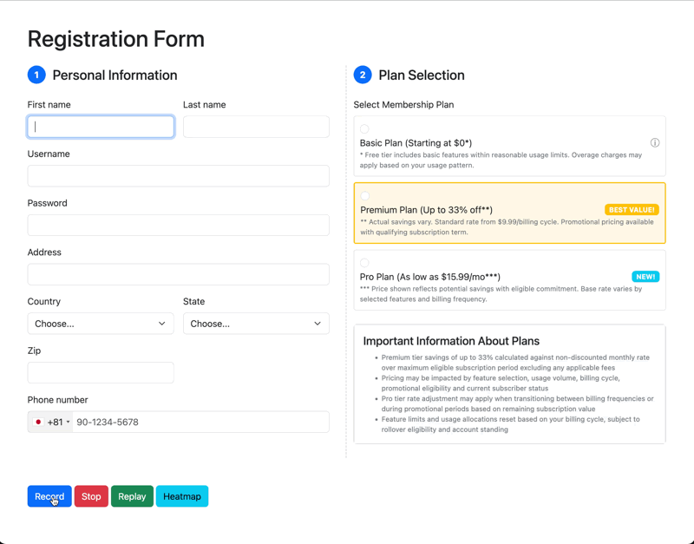Select the Pro Plan radio button
This screenshot has width=694, height=544.
pyautogui.click(x=364, y=263)
